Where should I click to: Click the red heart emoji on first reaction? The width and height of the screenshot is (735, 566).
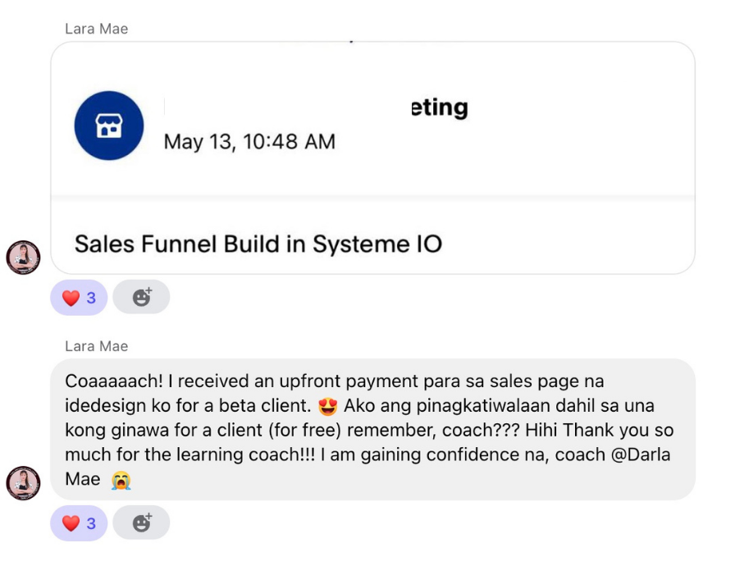[71, 298]
